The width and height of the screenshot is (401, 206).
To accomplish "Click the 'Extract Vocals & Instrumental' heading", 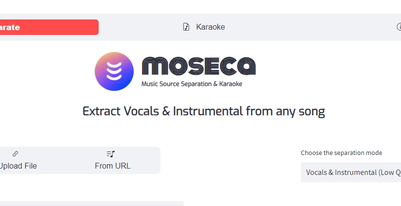I will [x=204, y=111].
